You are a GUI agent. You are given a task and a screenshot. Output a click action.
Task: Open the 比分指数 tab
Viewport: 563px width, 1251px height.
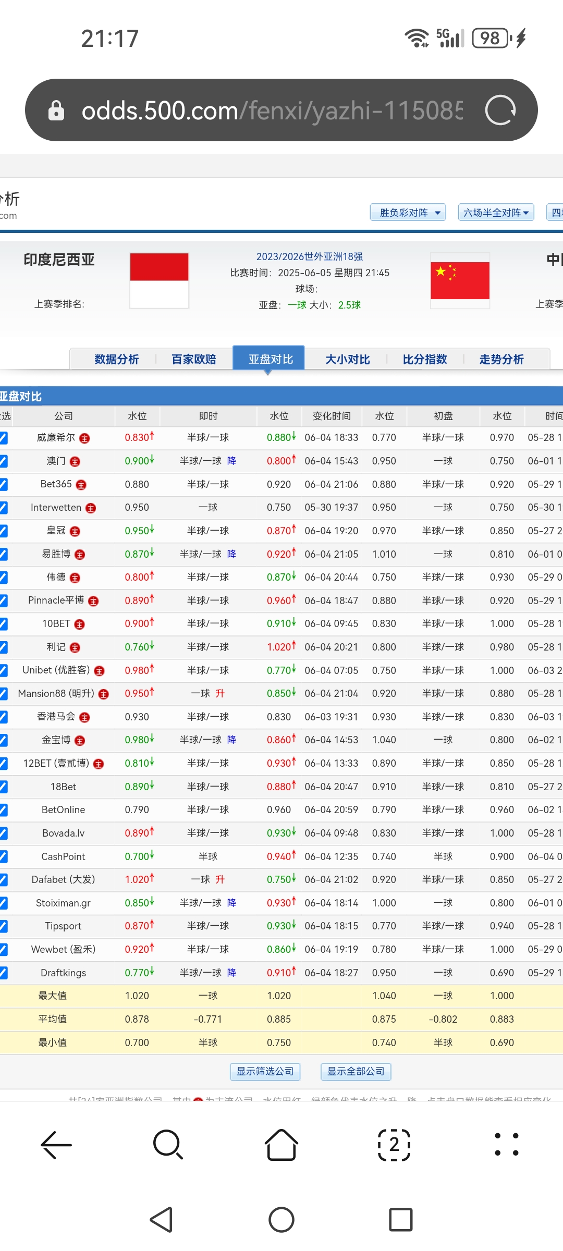click(x=425, y=359)
